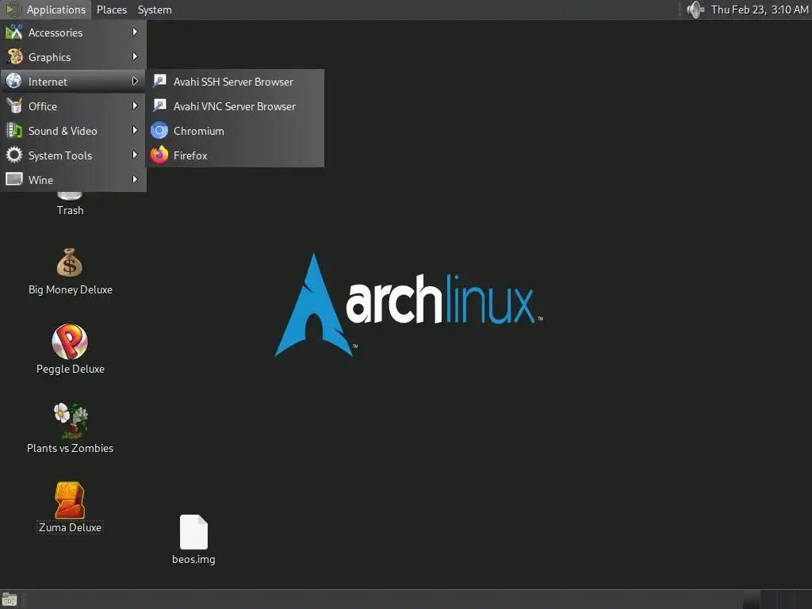Click the Accessories scissors icon
The image size is (812, 609).
14,32
